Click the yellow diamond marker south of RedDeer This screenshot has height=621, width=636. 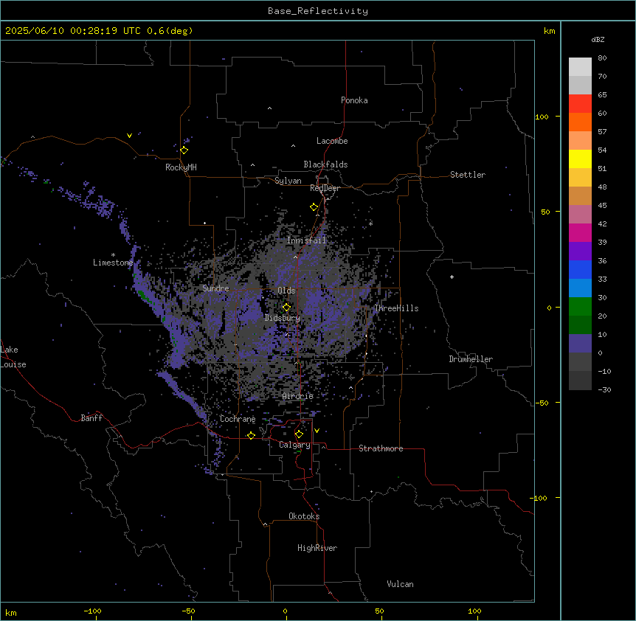click(x=314, y=207)
